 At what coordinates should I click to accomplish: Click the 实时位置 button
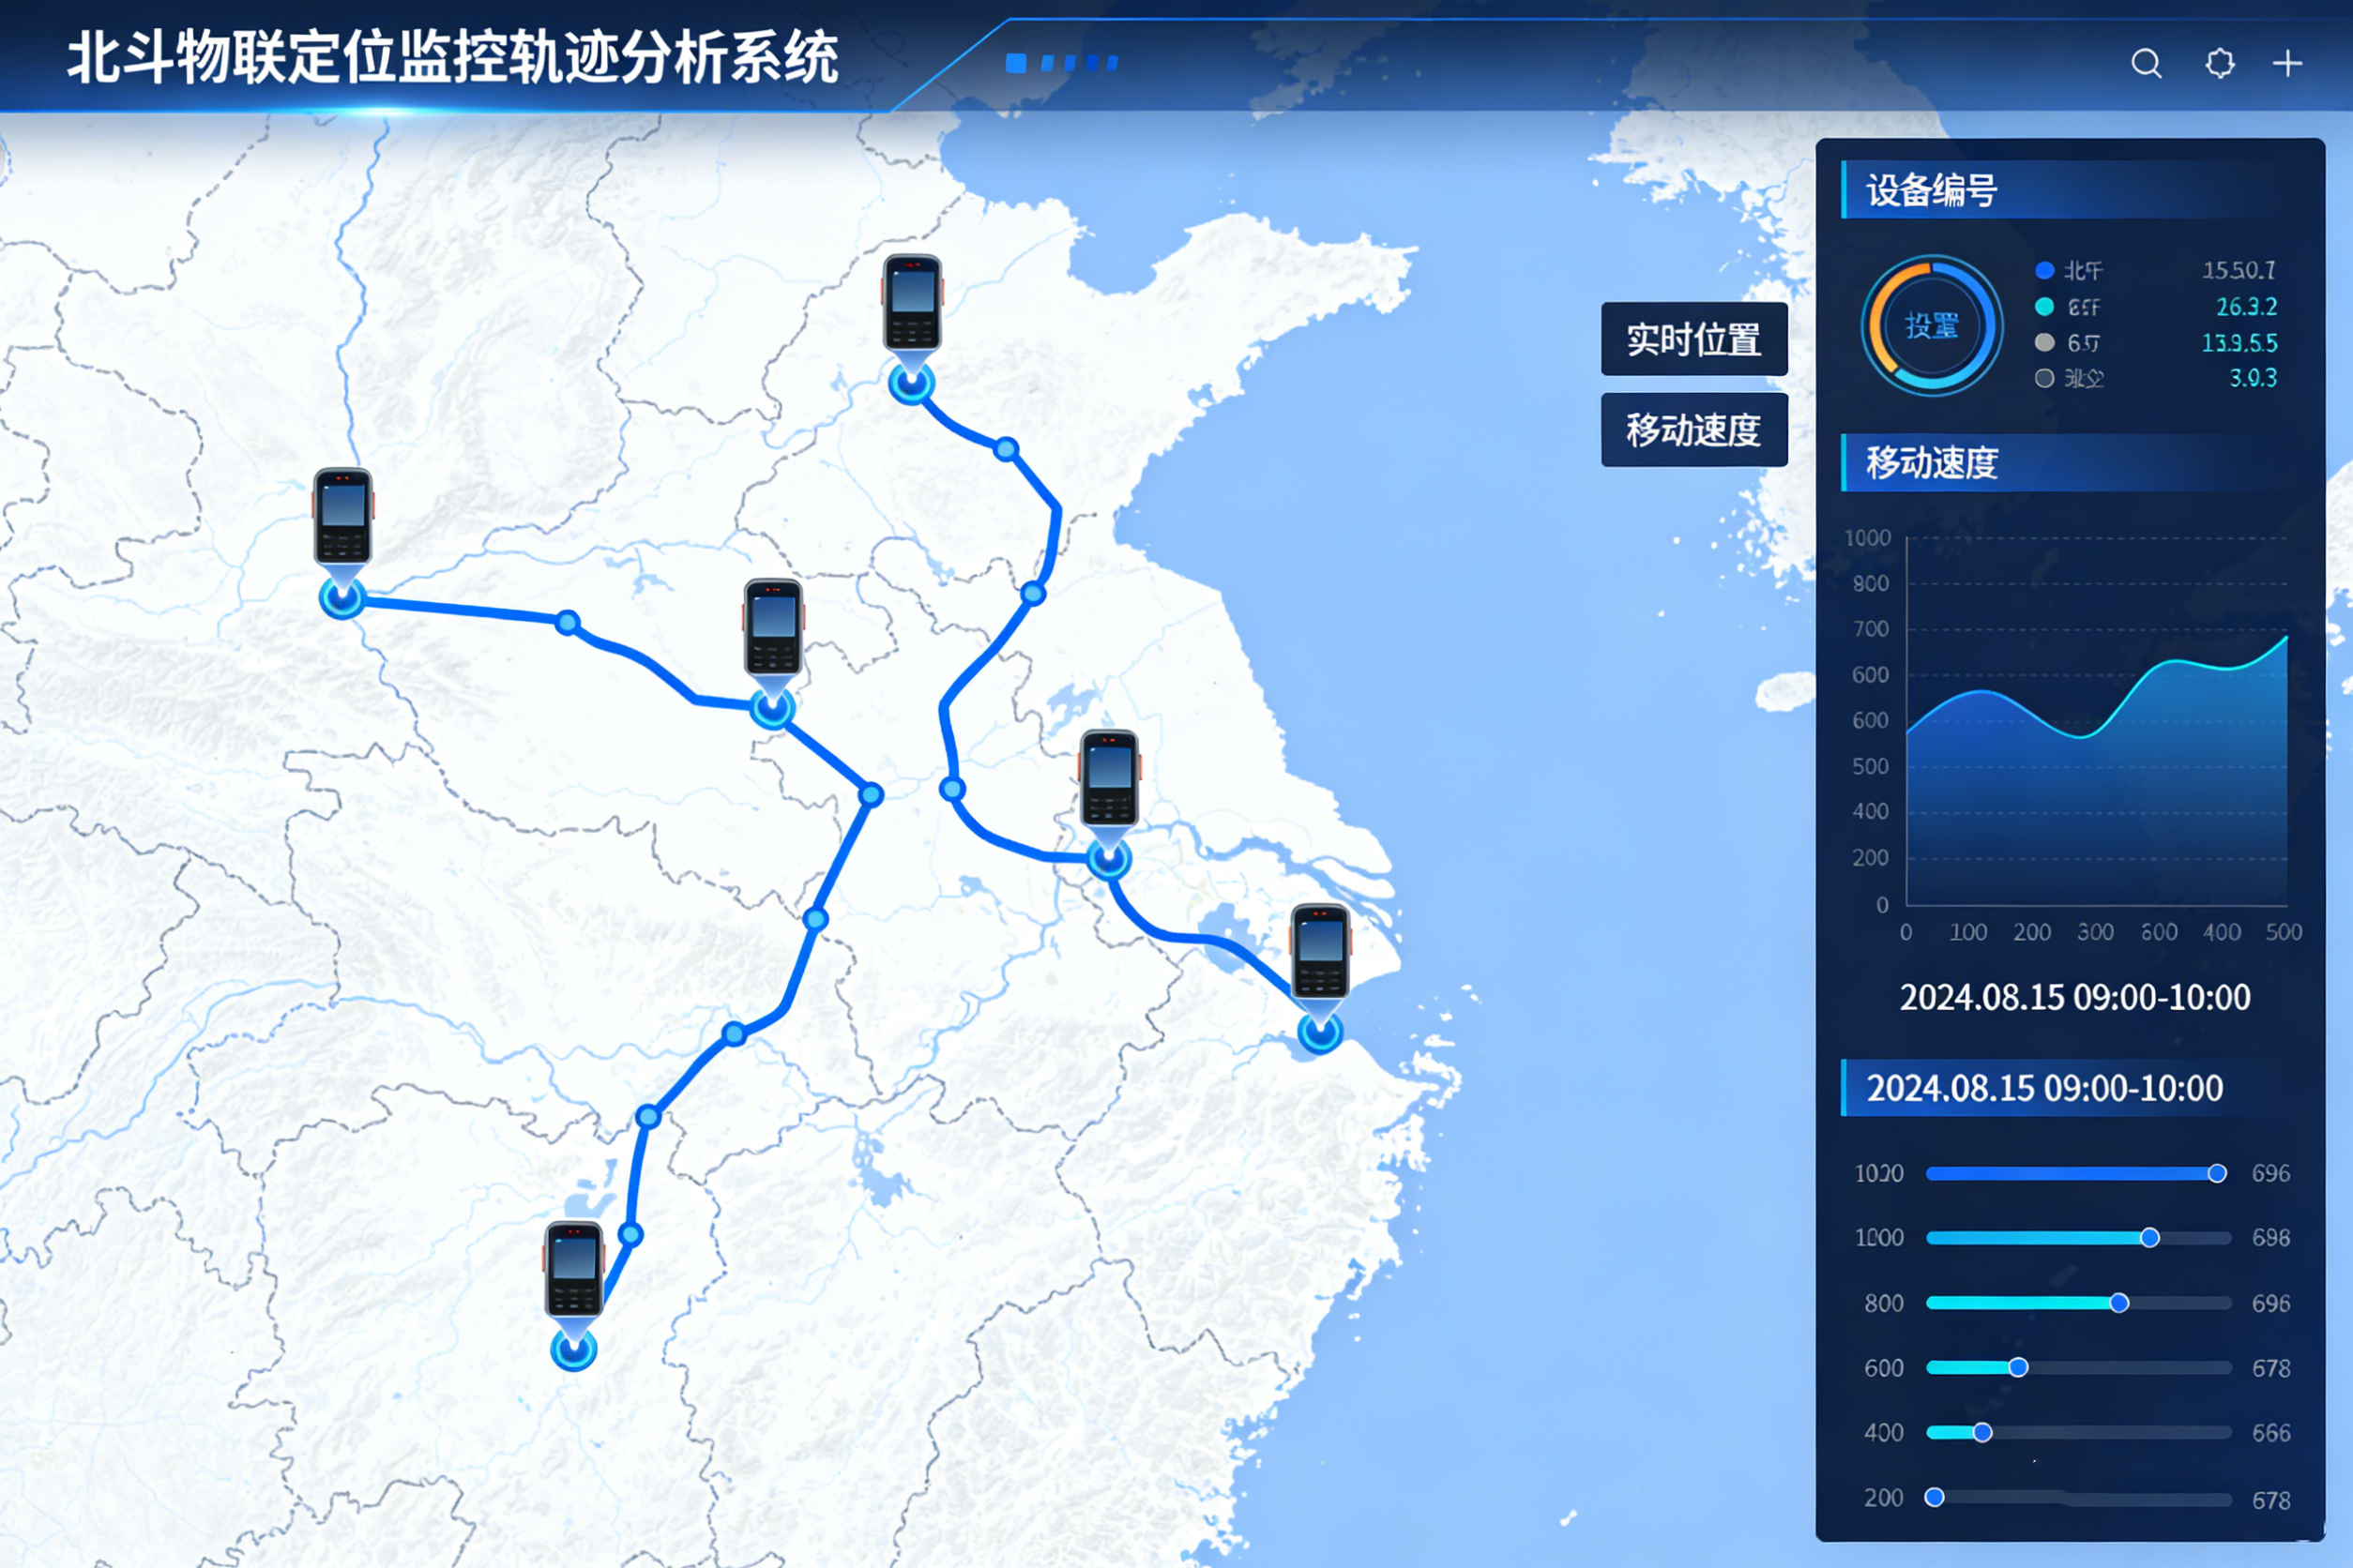(1693, 340)
